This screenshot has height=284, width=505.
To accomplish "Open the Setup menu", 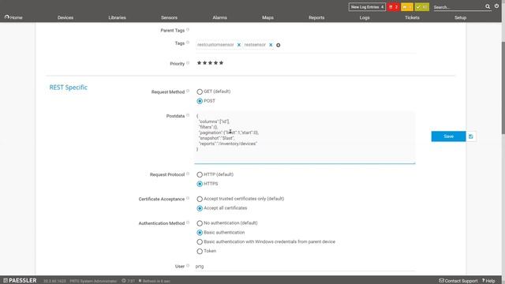I will coord(461,17).
